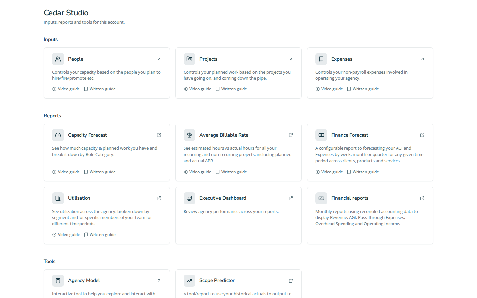This screenshot has height=298, width=477.
Task: Click the Executive Dashboard presentation icon
Action: 189,198
